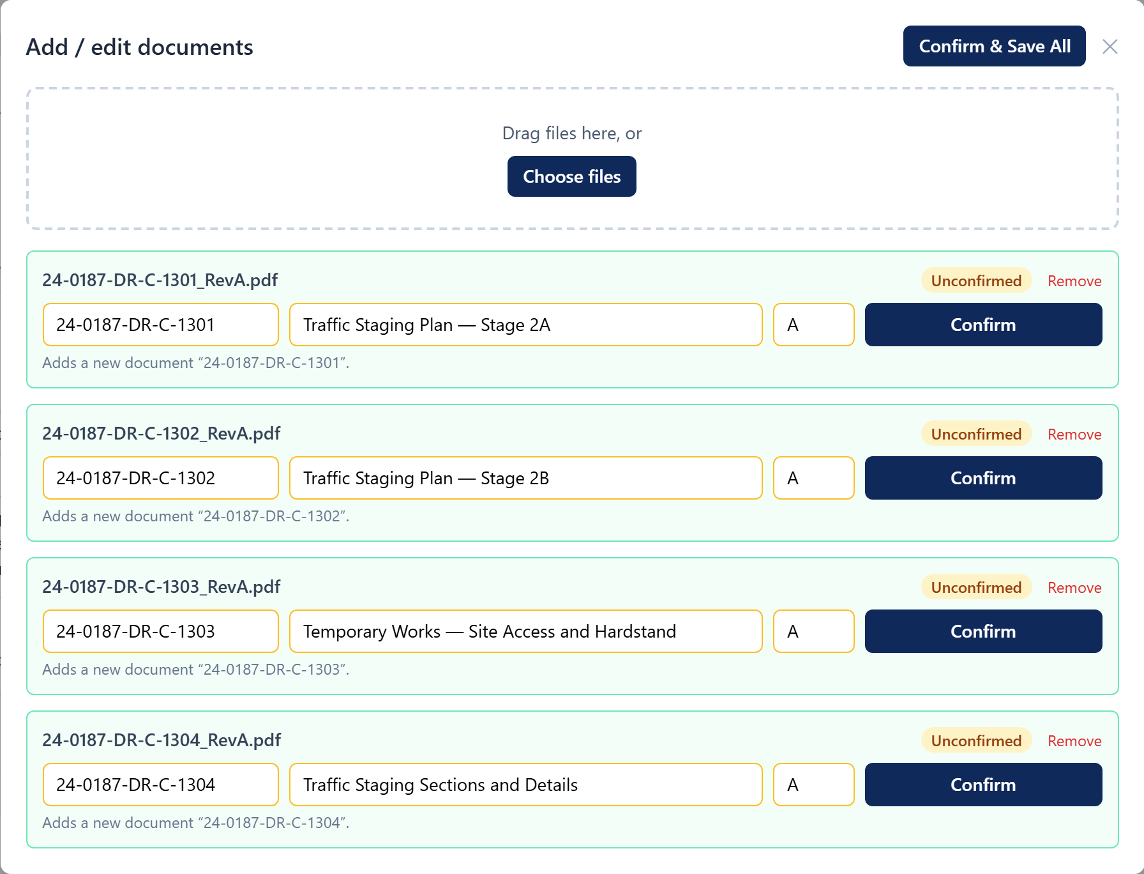
Task: Click Confirm & Save All button
Action: click(x=994, y=46)
